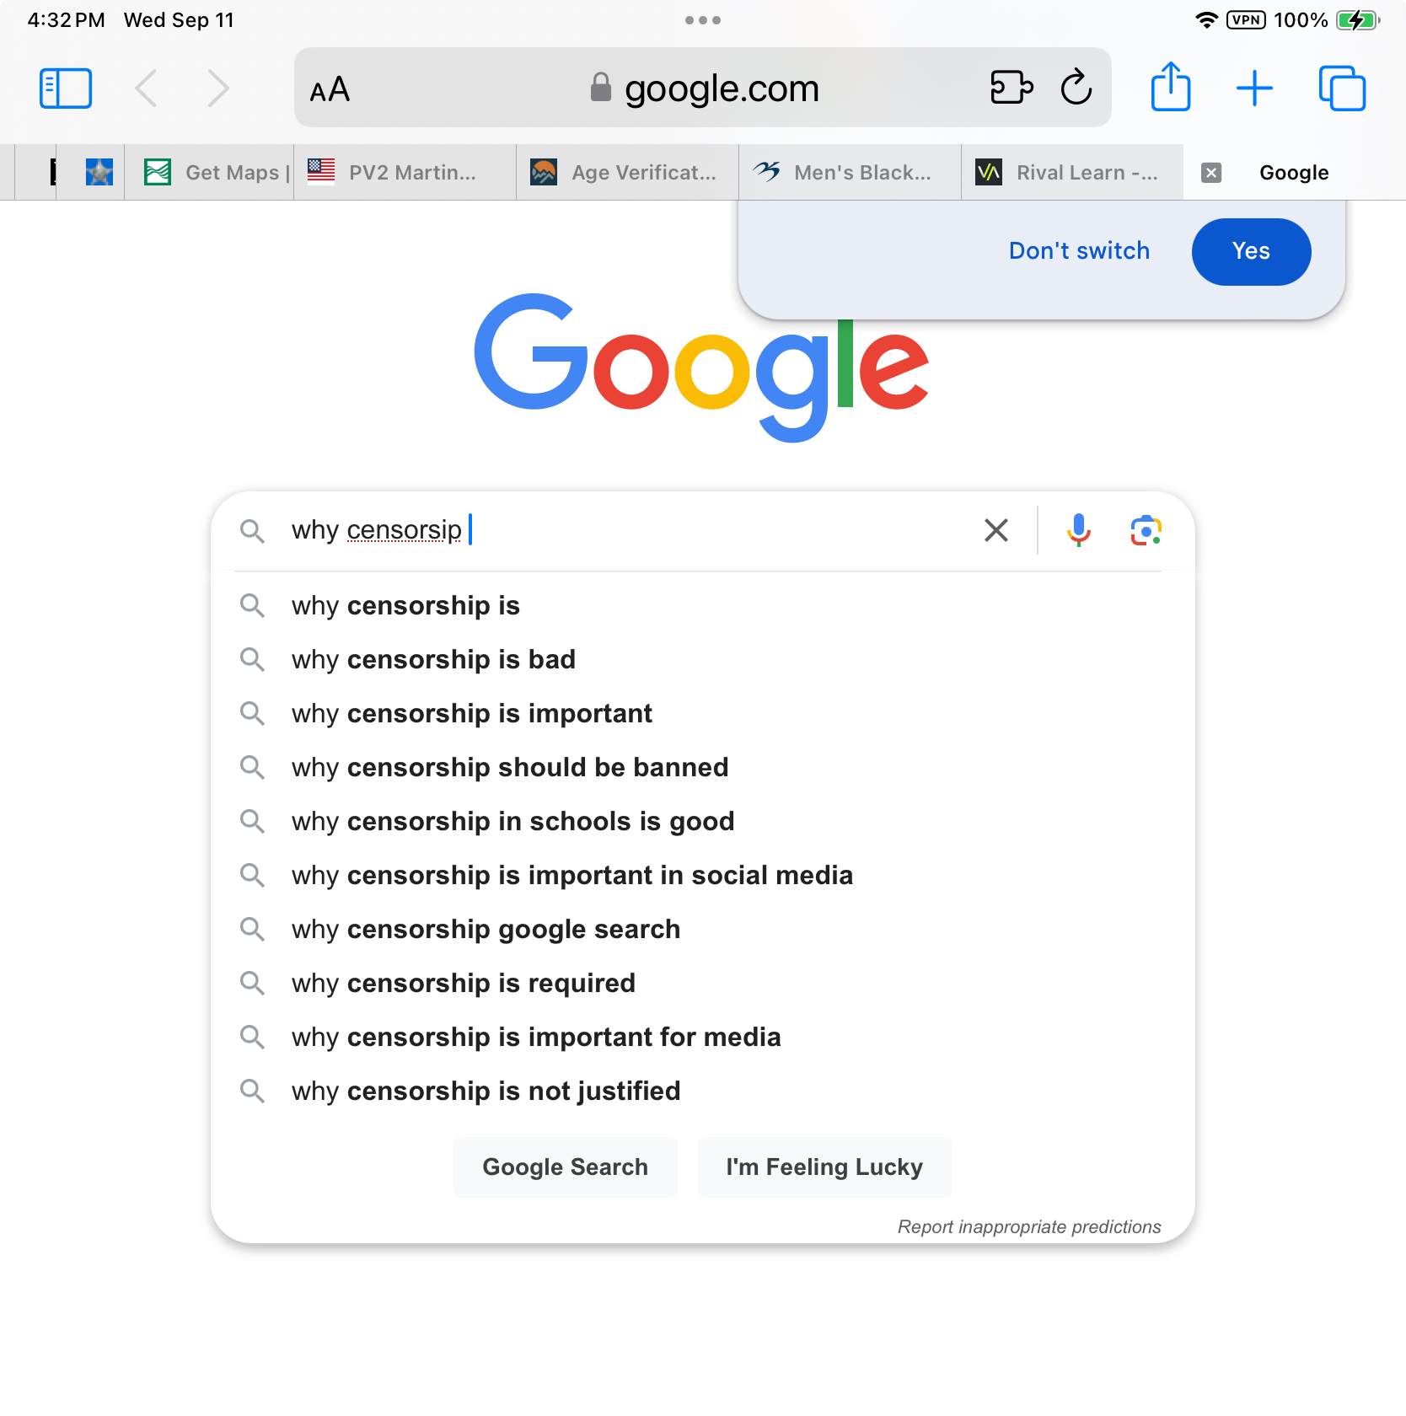This screenshot has width=1406, height=1416.
Task: Search by image with Google Lens
Action: point(1146,531)
